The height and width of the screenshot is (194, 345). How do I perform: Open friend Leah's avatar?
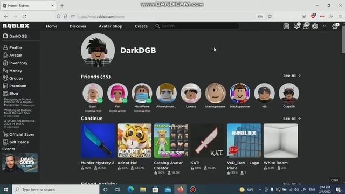click(93, 93)
